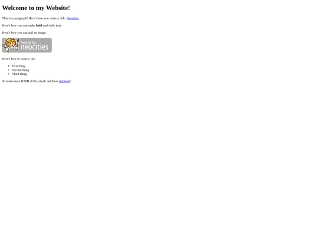Click 'Here's how you can add an image' text
319x239 pixels.
pos(24,32)
